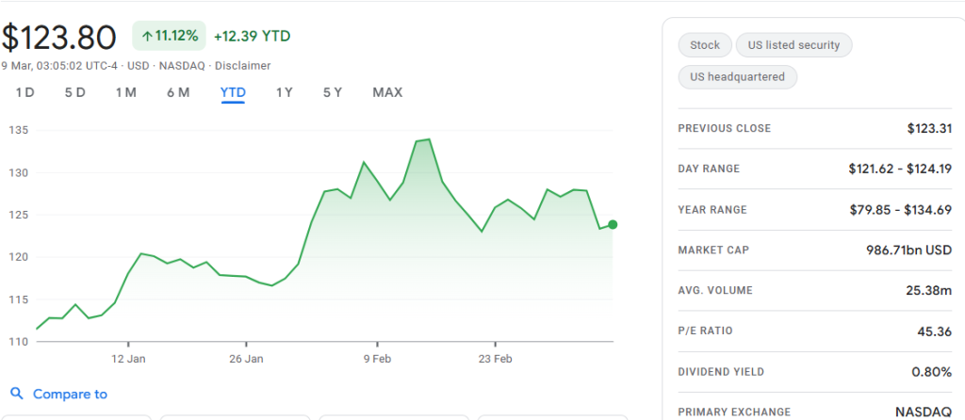
Task: Click the Compare to link
Action: [x=70, y=395]
